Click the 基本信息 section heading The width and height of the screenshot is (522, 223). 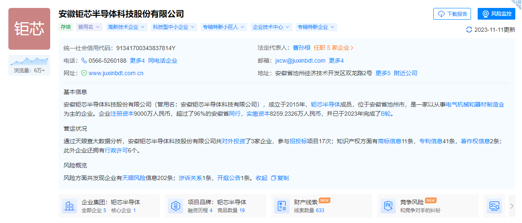pyautogui.click(x=75, y=92)
